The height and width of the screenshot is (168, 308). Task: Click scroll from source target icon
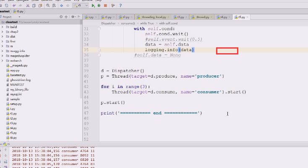61,17
